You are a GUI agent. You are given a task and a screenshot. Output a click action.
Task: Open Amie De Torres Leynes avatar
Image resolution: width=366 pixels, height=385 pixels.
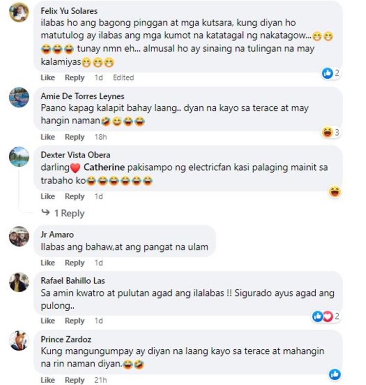[19, 97]
